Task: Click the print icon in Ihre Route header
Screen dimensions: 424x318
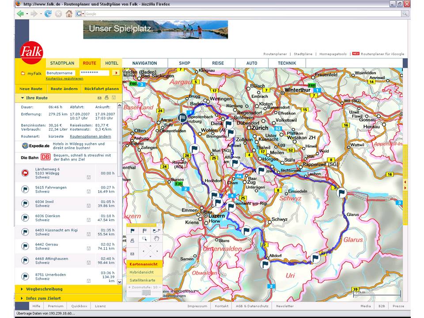Action: (x=106, y=98)
